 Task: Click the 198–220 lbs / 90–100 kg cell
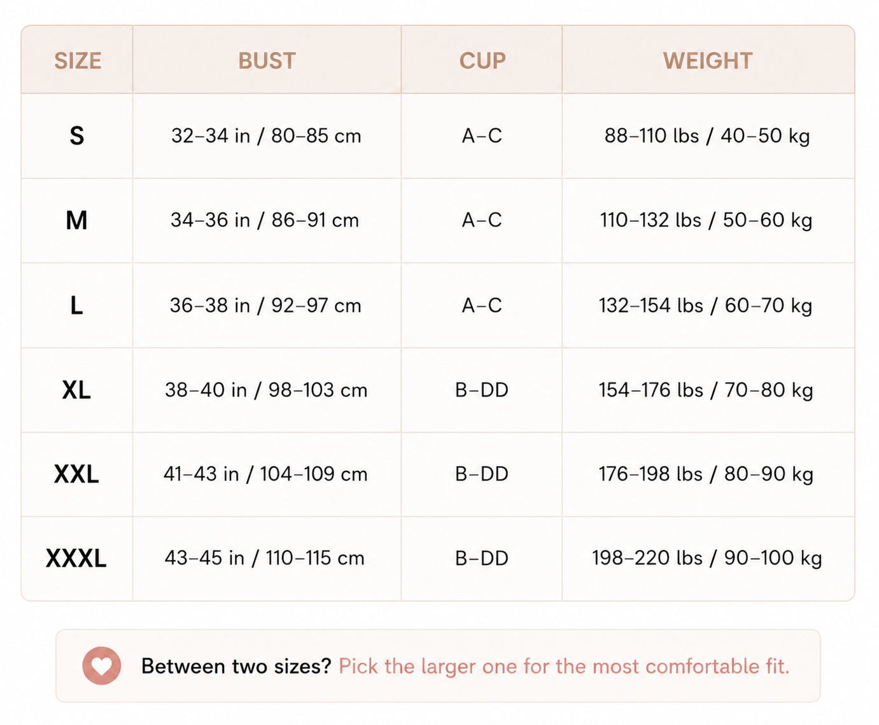[x=707, y=558]
